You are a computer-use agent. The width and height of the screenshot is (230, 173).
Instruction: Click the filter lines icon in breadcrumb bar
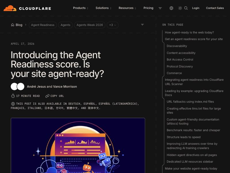pyautogui.click(x=142, y=25)
